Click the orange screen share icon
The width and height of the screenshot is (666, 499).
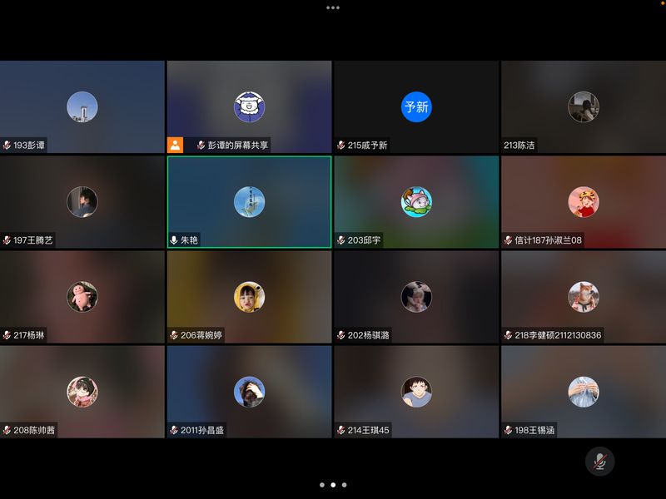click(x=175, y=145)
